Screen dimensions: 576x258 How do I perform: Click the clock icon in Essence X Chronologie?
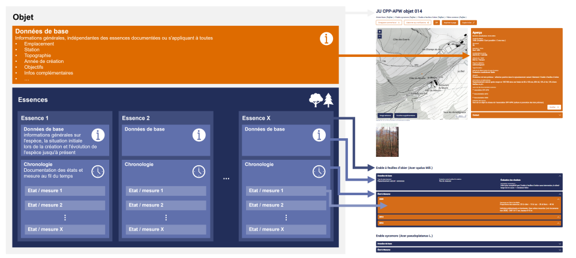click(x=319, y=172)
